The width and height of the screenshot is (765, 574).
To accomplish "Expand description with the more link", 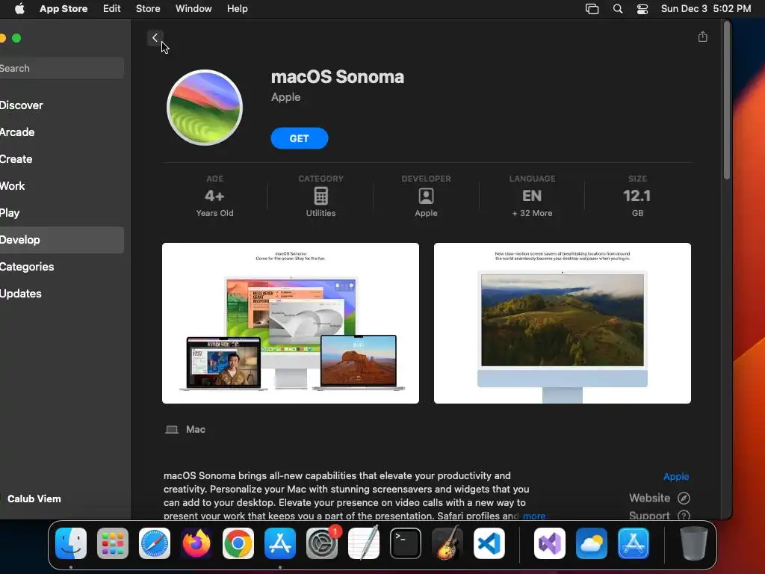I will [534, 516].
